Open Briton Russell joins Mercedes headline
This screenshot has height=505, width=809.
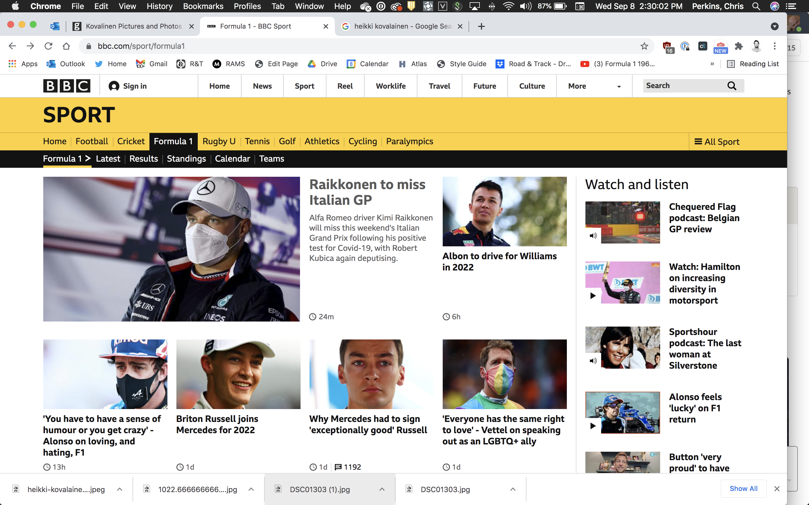point(217,424)
